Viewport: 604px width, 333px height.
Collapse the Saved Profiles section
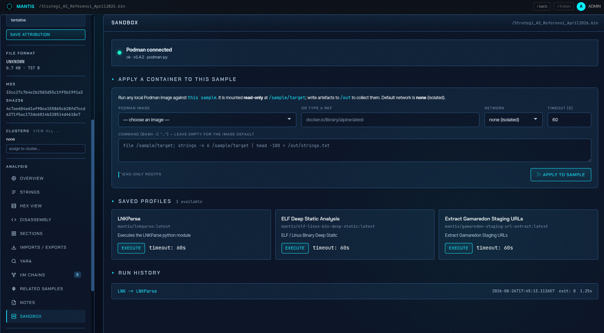click(x=113, y=201)
